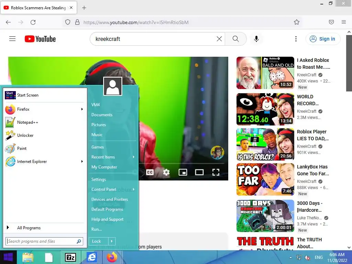This screenshot has height=264, width=352.
Task: Expand Internet Explorer jump list arrow
Action: tap(82, 162)
